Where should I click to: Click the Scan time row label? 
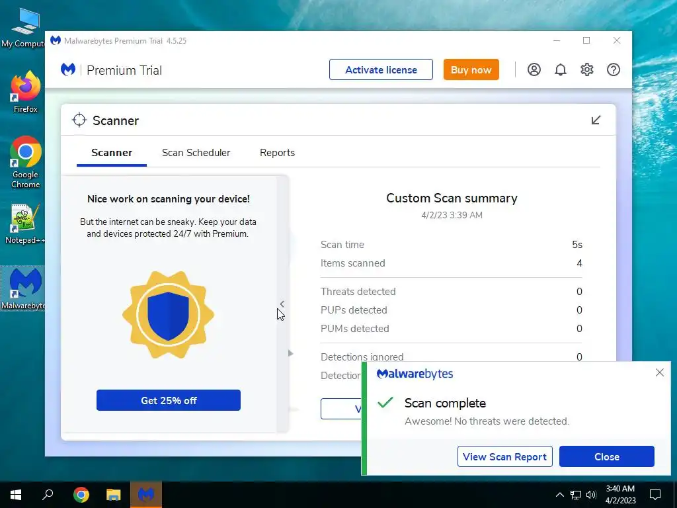342,245
